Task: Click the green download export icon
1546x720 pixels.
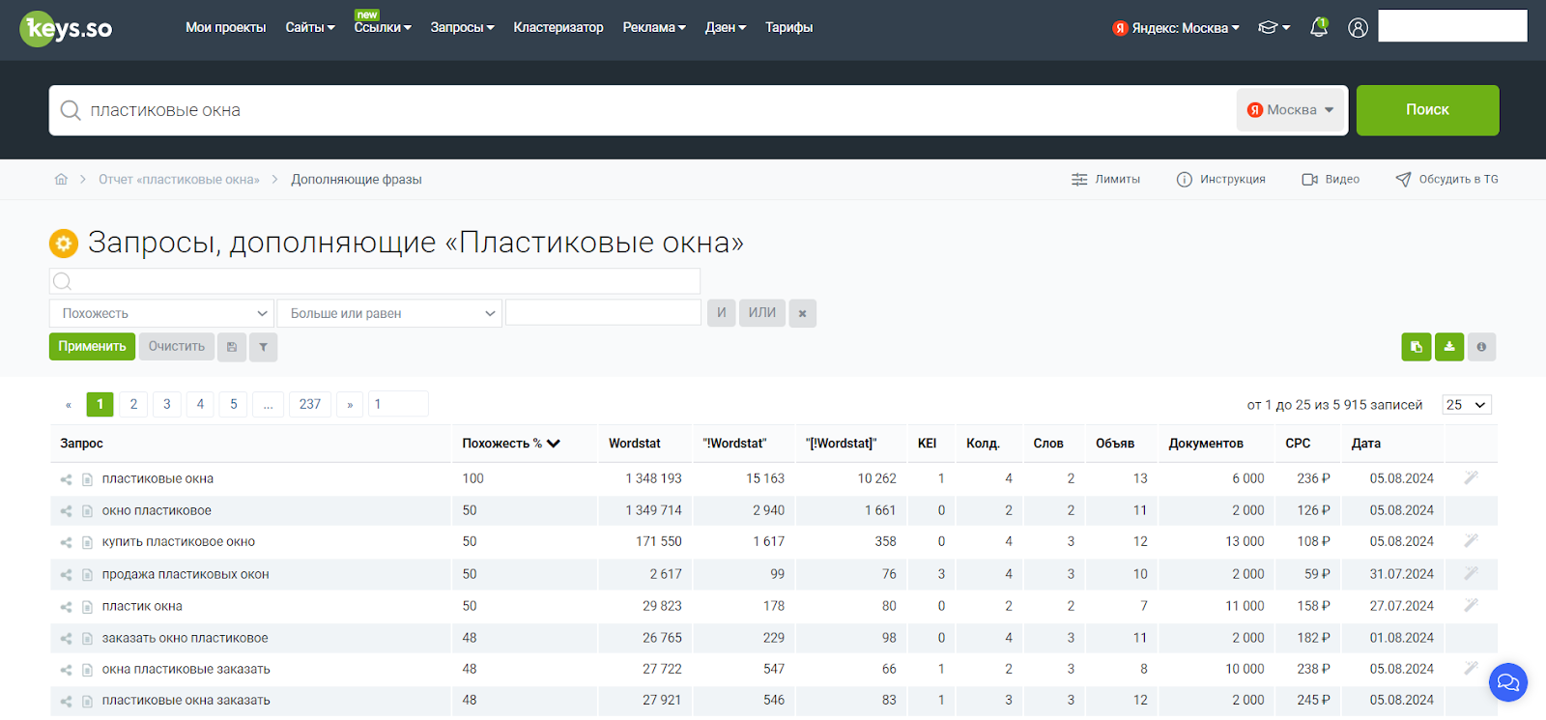Action: pyautogui.click(x=1449, y=347)
